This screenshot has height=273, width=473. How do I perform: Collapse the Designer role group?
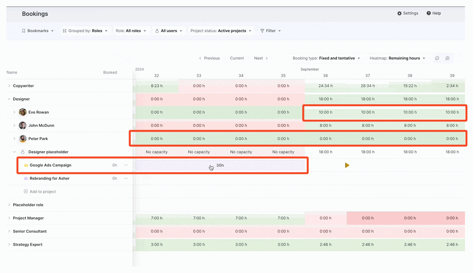point(9,99)
